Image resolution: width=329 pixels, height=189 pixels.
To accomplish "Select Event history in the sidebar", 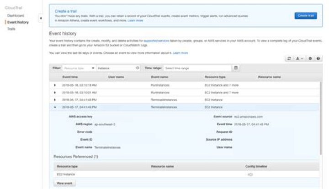I will [x=18, y=22].
